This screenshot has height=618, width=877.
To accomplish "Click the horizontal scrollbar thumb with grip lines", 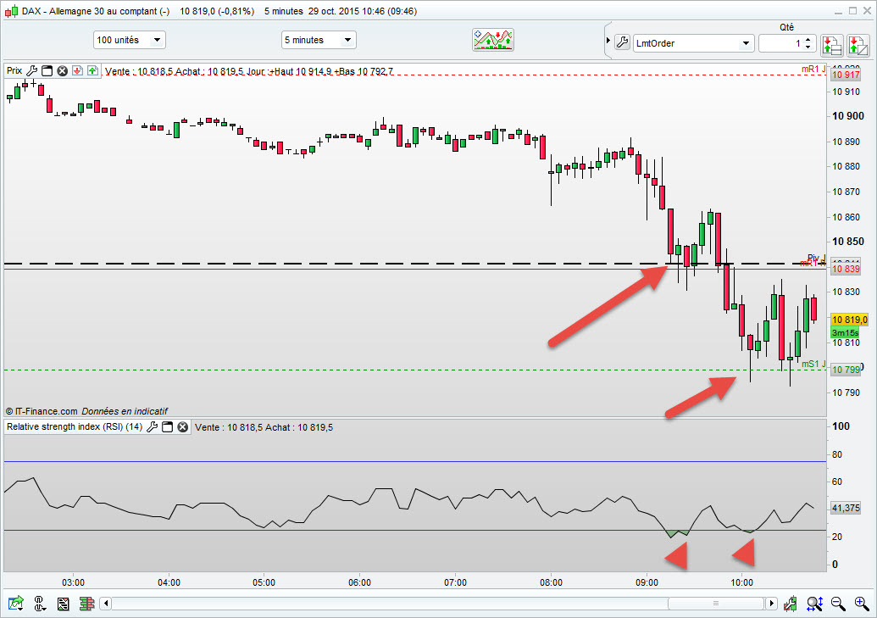I will coord(716,603).
